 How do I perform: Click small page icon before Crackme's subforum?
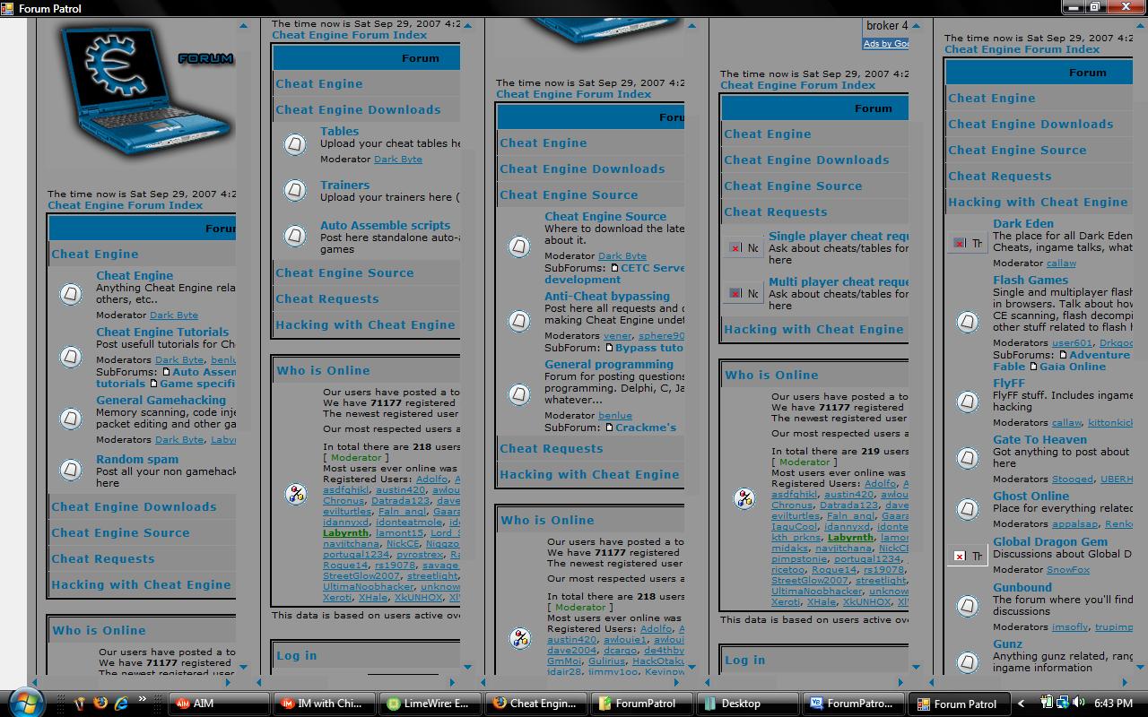[x=610, y=428]
